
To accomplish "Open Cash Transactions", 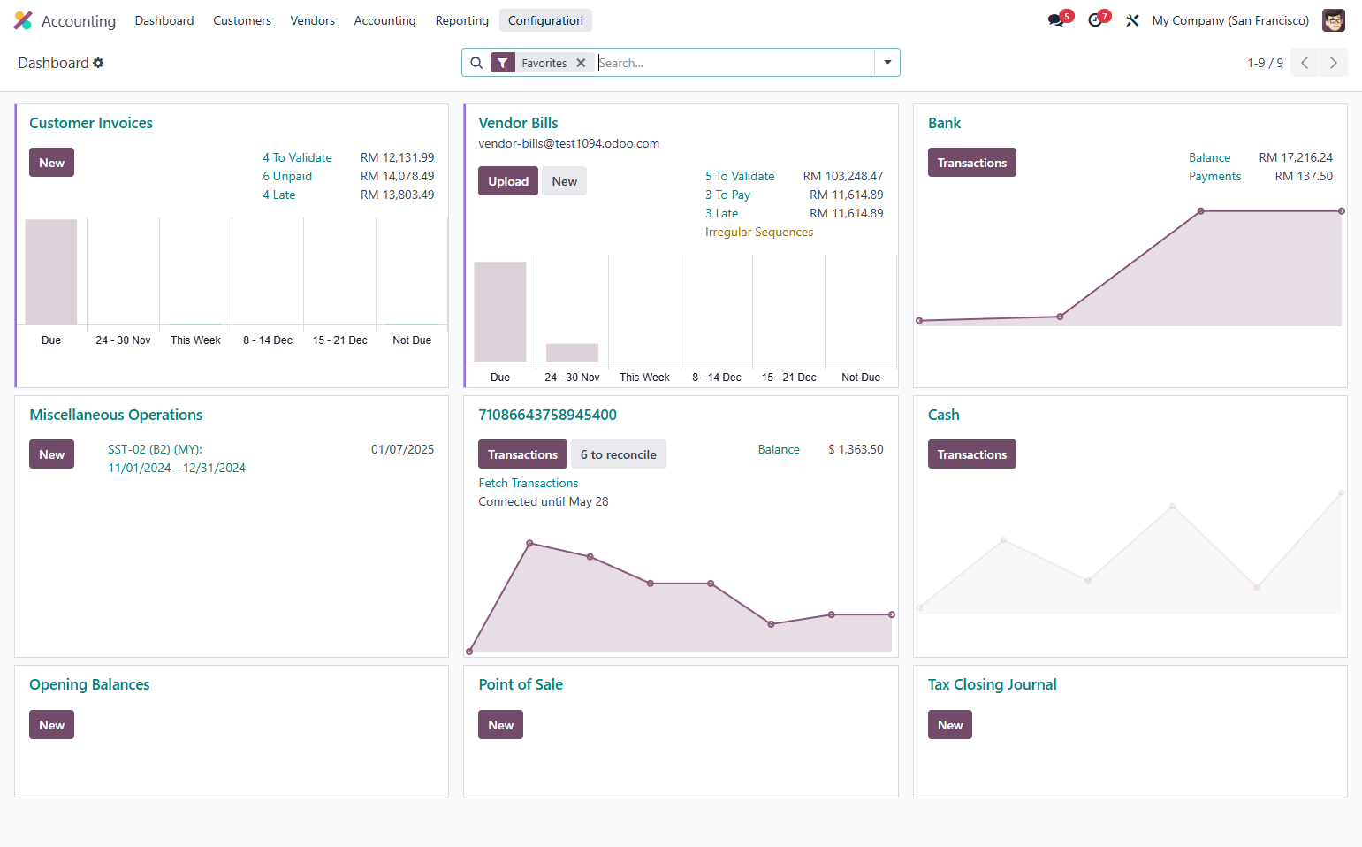I will [972, 454].
